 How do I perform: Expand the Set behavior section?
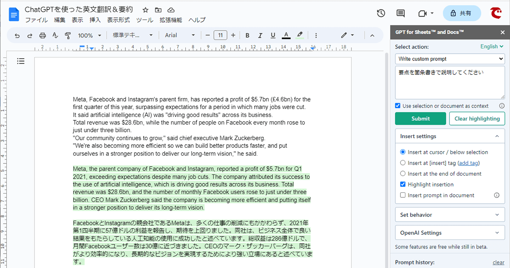pos(450,215)
